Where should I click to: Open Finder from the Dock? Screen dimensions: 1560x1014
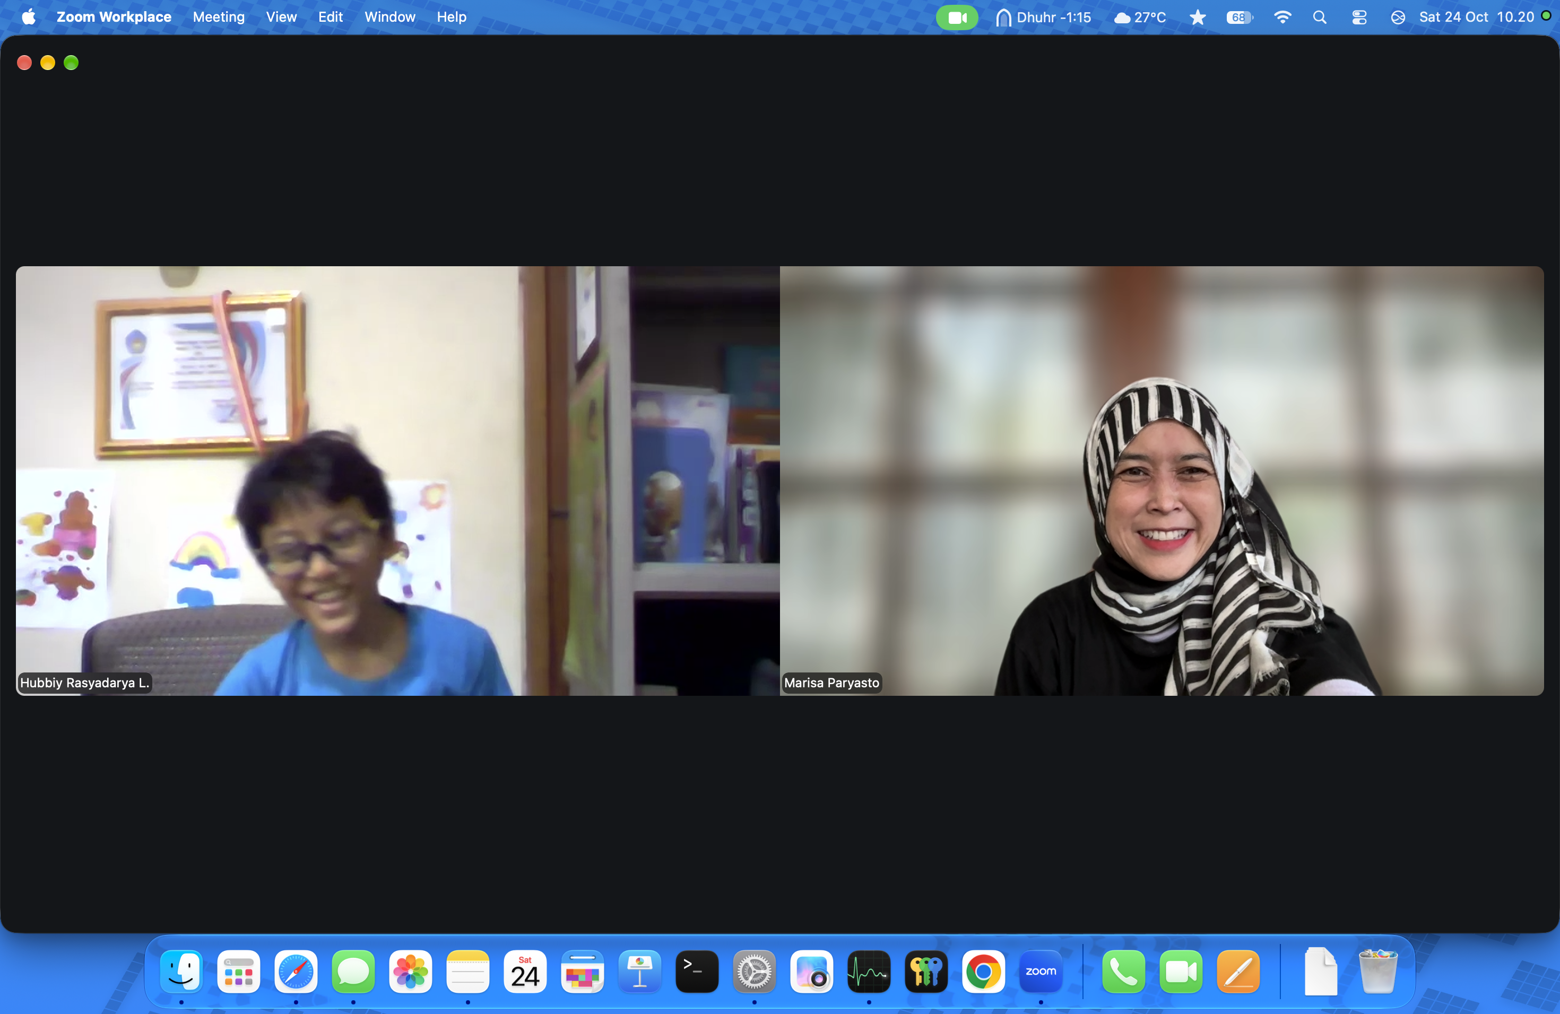click(x=181, y=972)
